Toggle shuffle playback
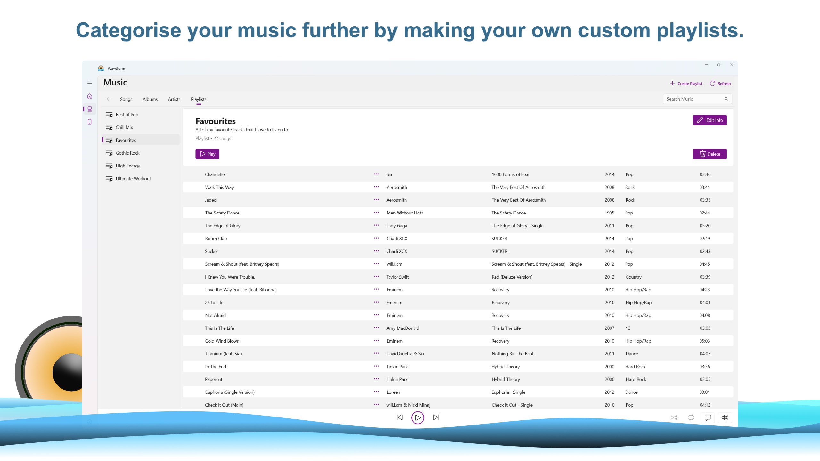The width and height of the screenshot is (820, 461). click(674, 417)
